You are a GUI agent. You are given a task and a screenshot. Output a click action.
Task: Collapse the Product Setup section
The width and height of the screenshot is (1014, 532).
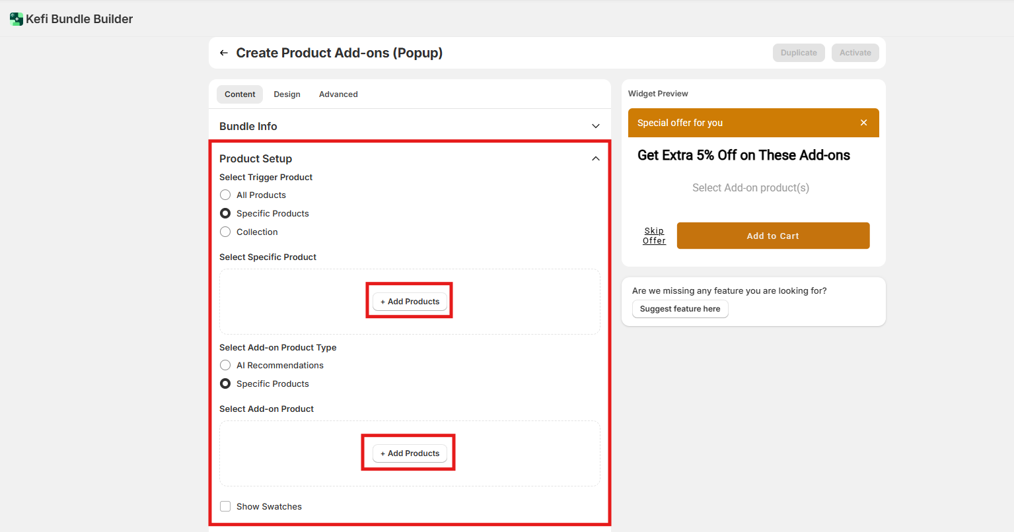click(x=595, y=158)
